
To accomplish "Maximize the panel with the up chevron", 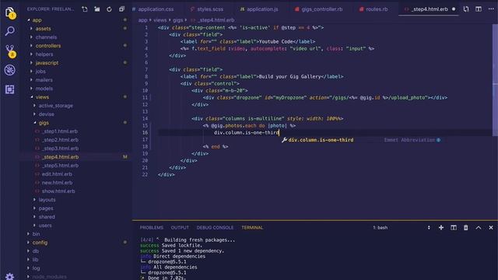I will pos(479,227).
